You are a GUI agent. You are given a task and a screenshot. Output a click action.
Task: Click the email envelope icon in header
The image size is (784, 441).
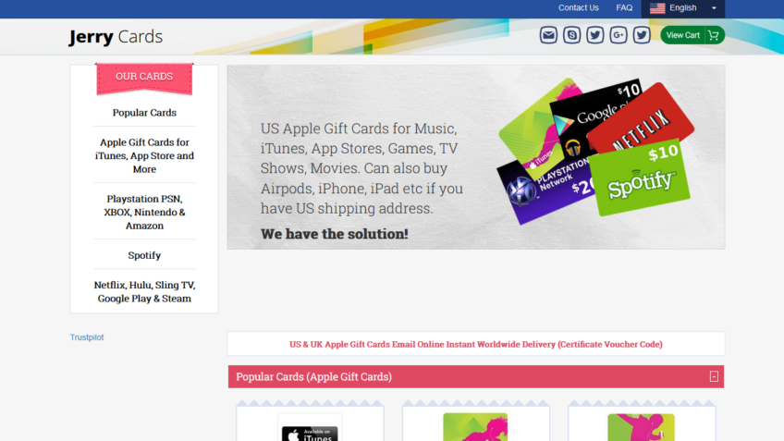pyautogui.click(x=548, y=35)
